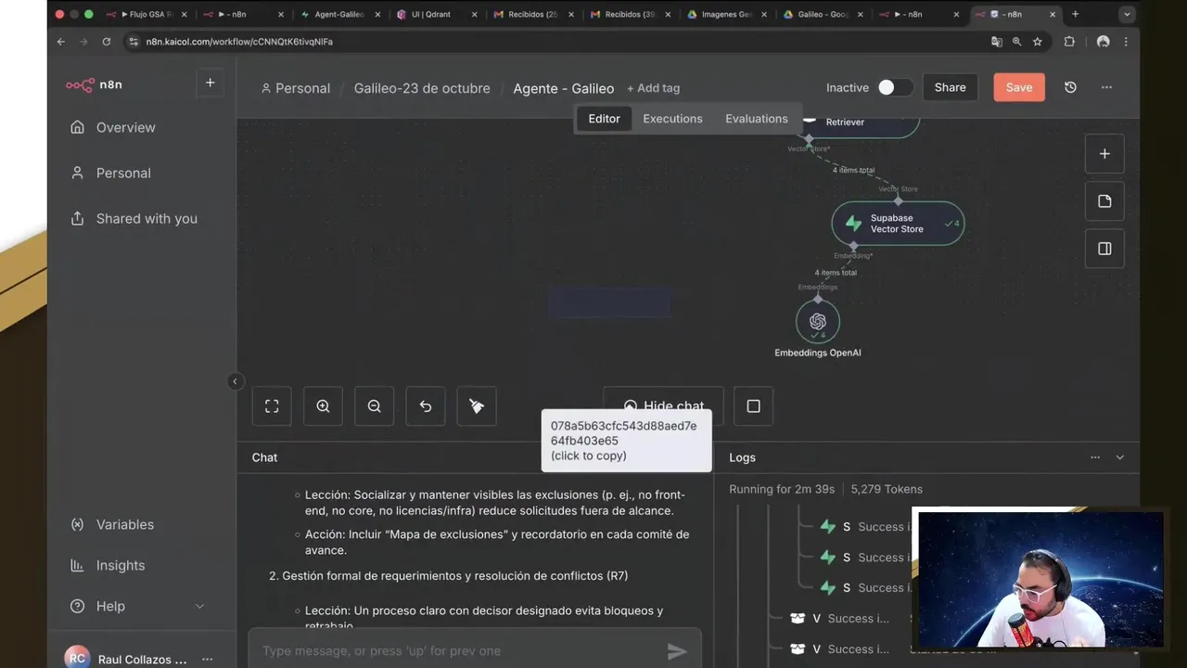Save the workflow

point(1019,87)
